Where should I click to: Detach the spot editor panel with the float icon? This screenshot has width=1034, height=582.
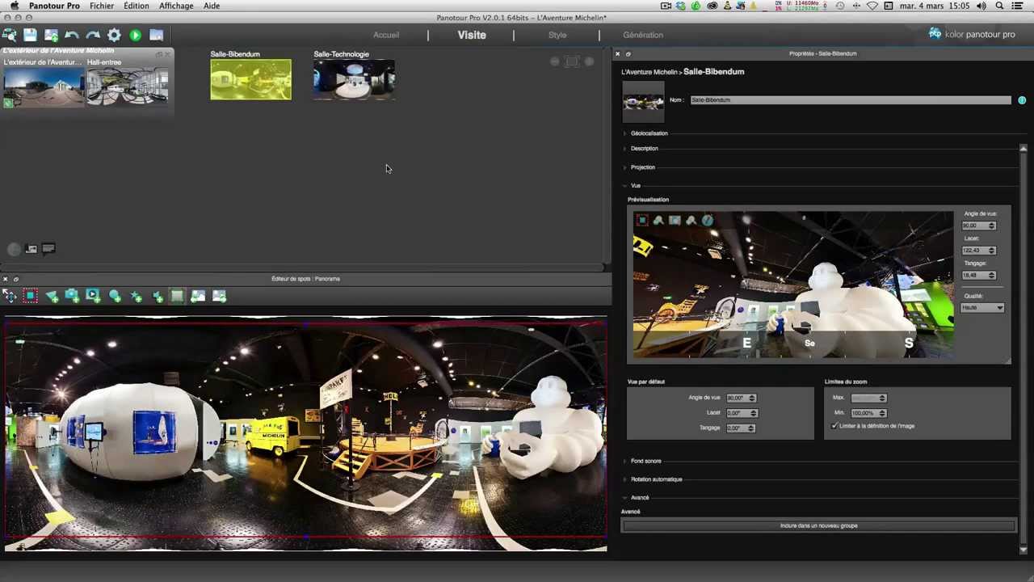point(15,279)
